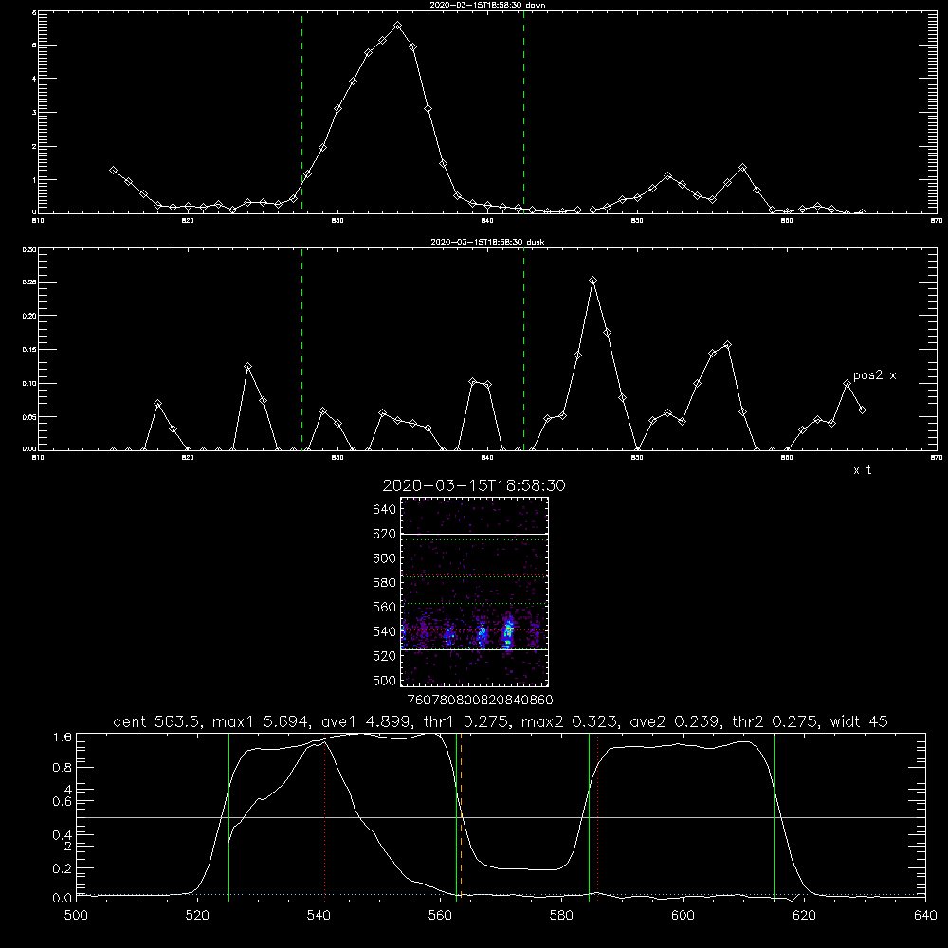Click the 'thr1 0.275' value
The height and width of the screenshot is (948, 948).
click(470, 721)
